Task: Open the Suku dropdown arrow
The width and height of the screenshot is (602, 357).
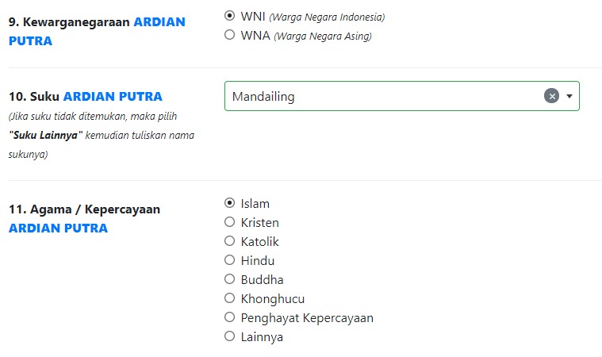Action: point(569,96)
